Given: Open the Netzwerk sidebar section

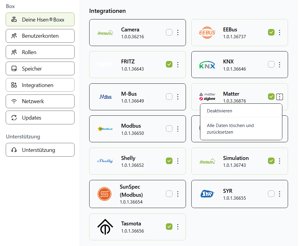Looking at the screenshot, I should [40, 101].
